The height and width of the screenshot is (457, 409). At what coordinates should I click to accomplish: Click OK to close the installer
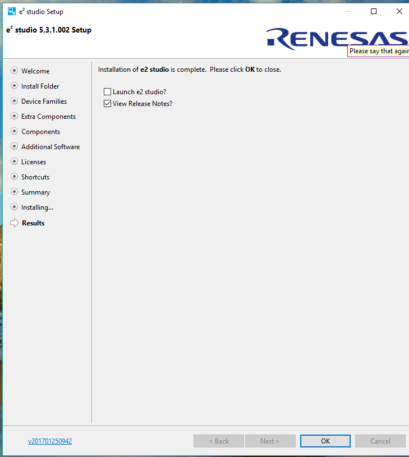[325, 441]
